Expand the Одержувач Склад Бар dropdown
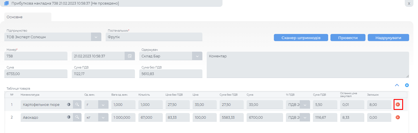This screenshot has width=418, height=133. pyautogui.click(x=197, y=56)
